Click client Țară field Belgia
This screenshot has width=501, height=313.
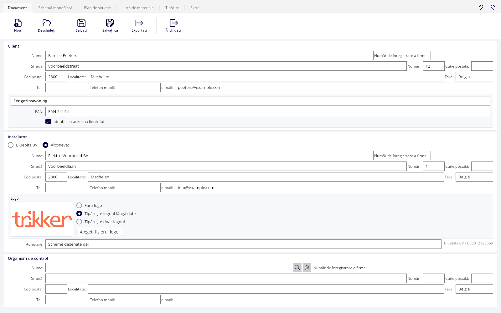coord(474,77)
